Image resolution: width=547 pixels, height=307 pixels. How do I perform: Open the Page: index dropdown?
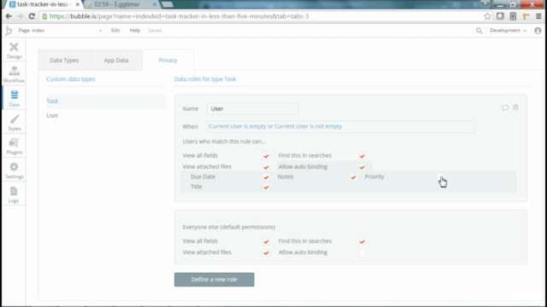pos(60,31)
